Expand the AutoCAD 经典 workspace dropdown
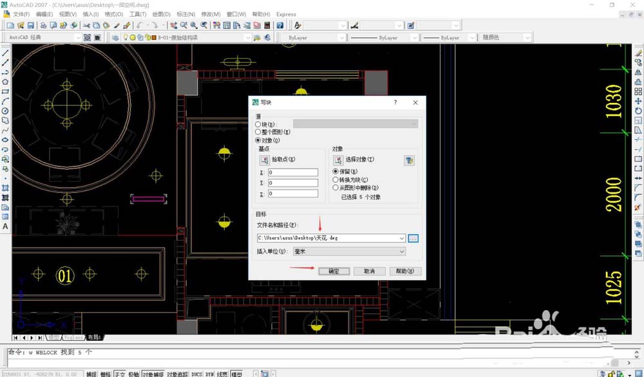The image size is (644, 377). 78,38
